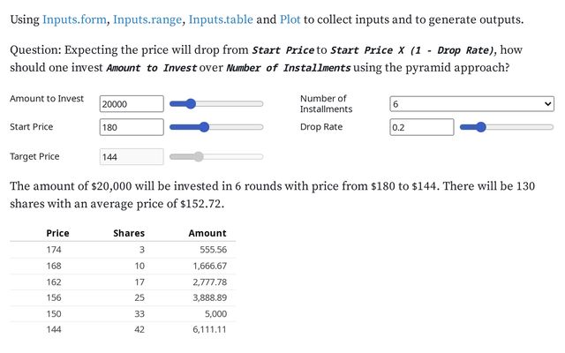Screen dimensions: 565x353
Task: Click the Drop Rate slider
Action: 506,127
